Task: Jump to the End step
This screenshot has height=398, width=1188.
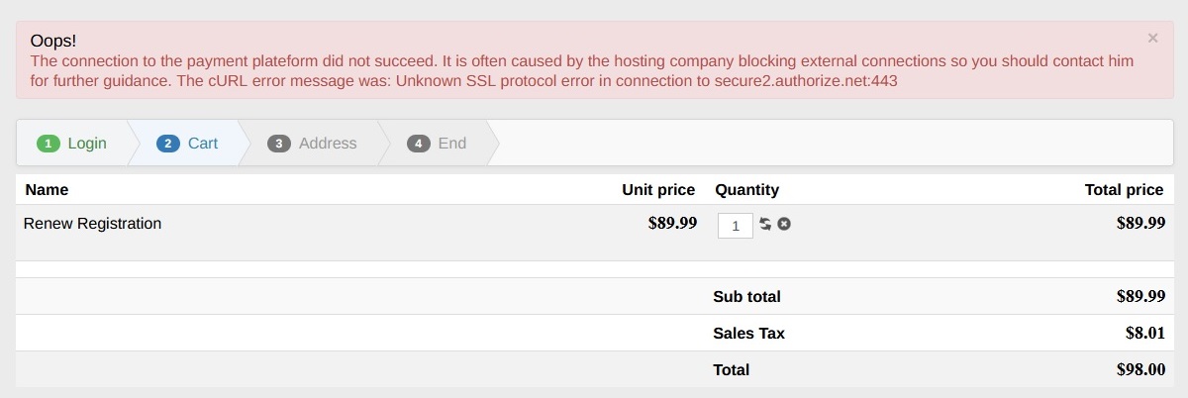Action: [x=451, y=144]
